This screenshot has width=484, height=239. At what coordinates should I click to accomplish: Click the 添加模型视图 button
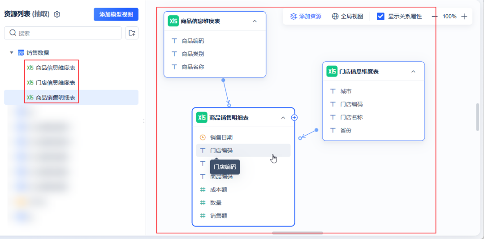coord(116,14)
